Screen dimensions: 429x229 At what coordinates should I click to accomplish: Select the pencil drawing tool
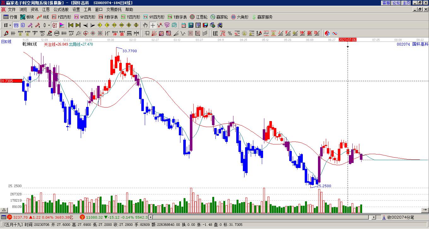tap(6, 33)
